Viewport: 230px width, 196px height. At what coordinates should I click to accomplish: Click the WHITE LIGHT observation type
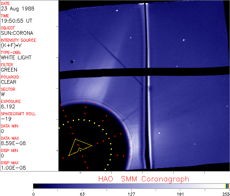16,58
